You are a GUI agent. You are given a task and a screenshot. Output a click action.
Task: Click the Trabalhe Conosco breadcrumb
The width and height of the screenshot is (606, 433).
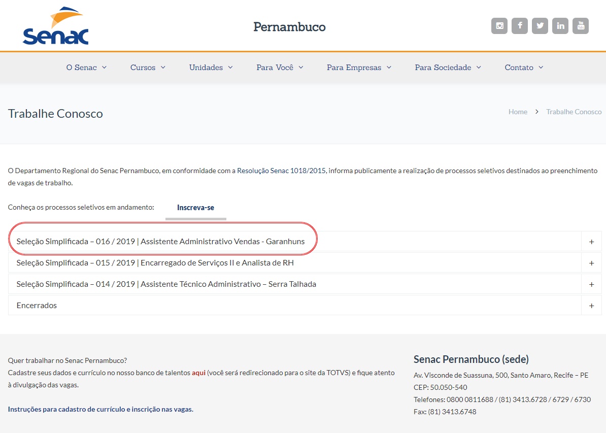coord(574,112)
